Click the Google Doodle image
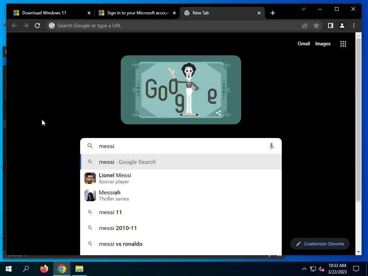The width and height of the screenshot is (368, 276). 181,89
